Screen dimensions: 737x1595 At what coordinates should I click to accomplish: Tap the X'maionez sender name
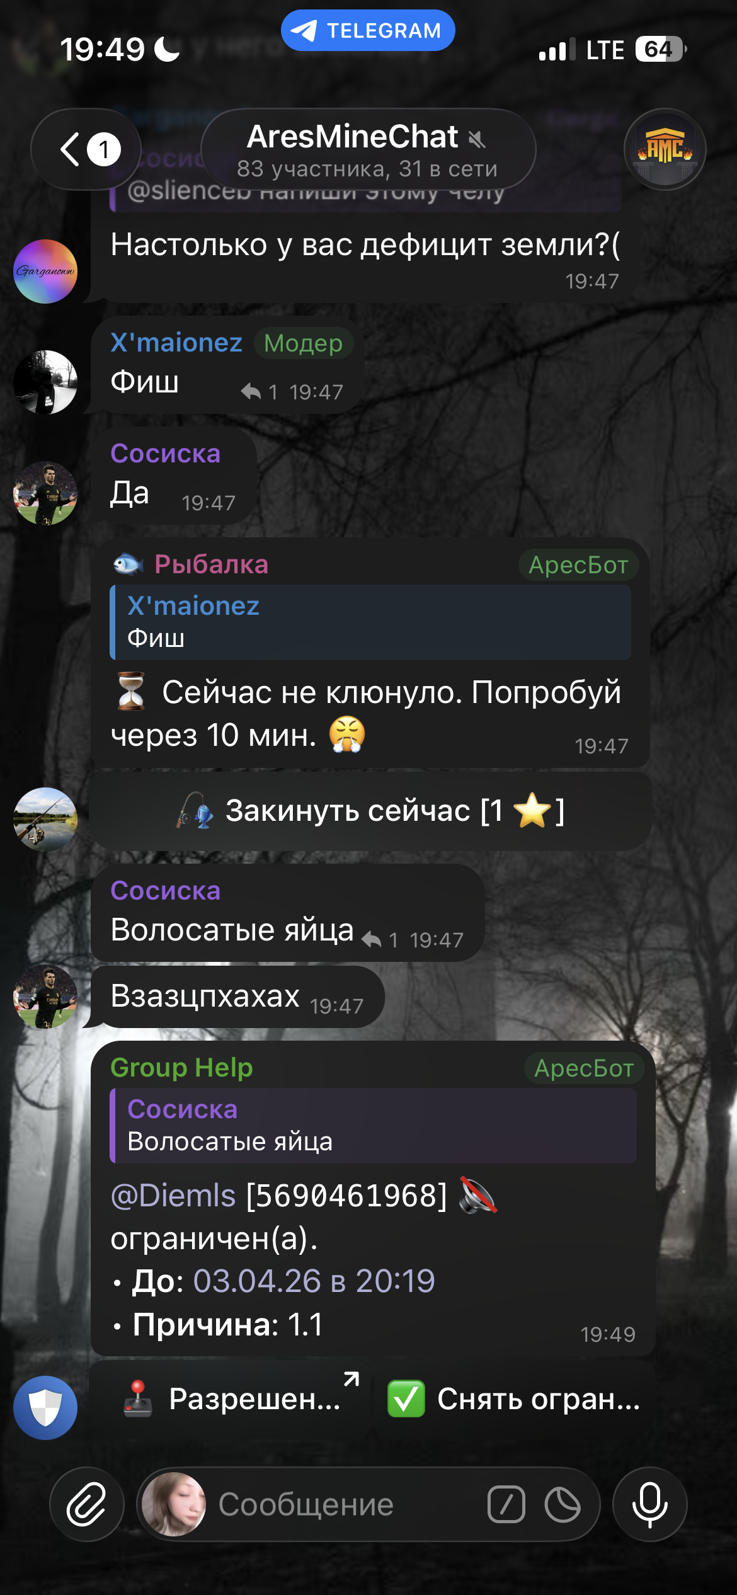point(176,343)
